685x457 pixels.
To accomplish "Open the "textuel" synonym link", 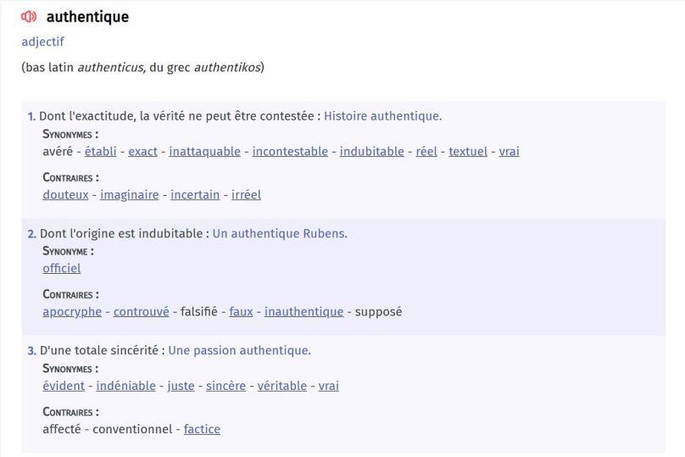I will [x=468, y=152].
